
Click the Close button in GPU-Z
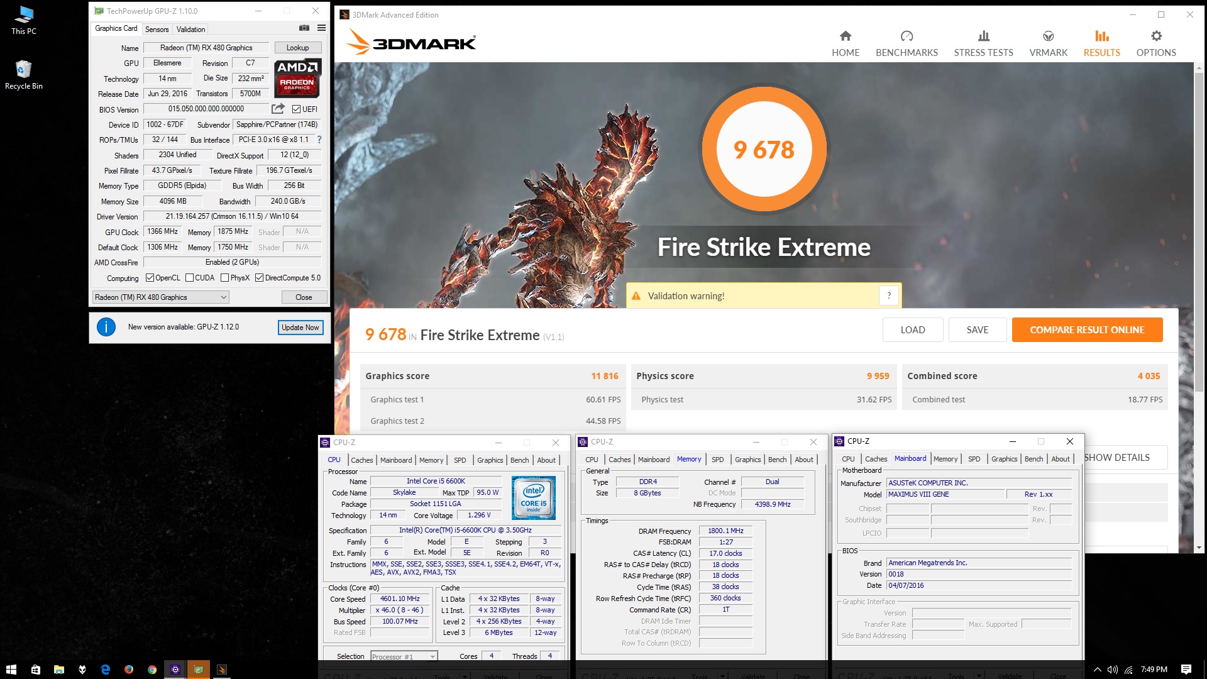point(304,297)
